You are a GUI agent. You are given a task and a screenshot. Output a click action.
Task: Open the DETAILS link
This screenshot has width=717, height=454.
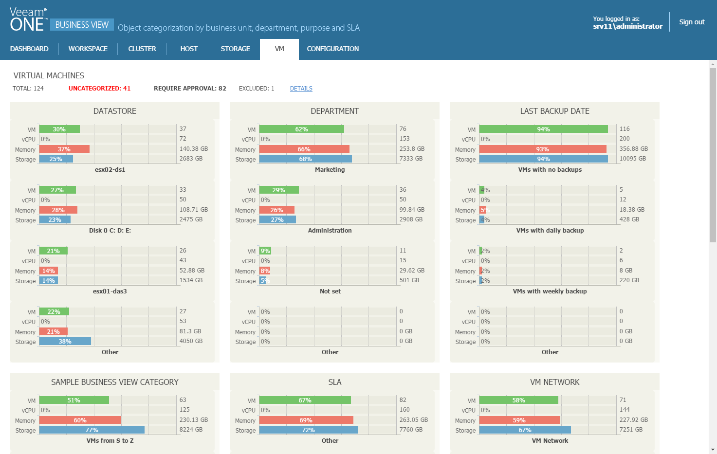click(x=301, y=88)
